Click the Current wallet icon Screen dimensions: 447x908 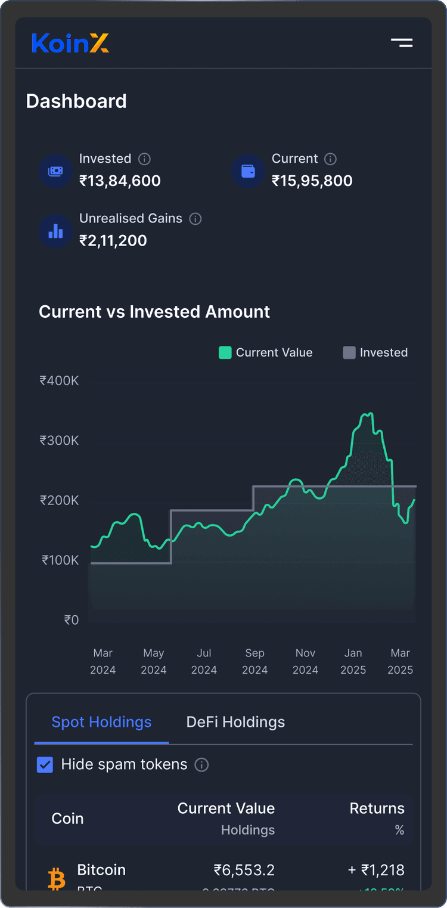pyautogui.click(x=248, y=171)
